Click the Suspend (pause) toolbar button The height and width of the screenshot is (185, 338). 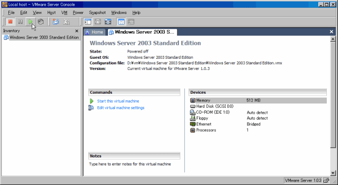pos(20,21)
